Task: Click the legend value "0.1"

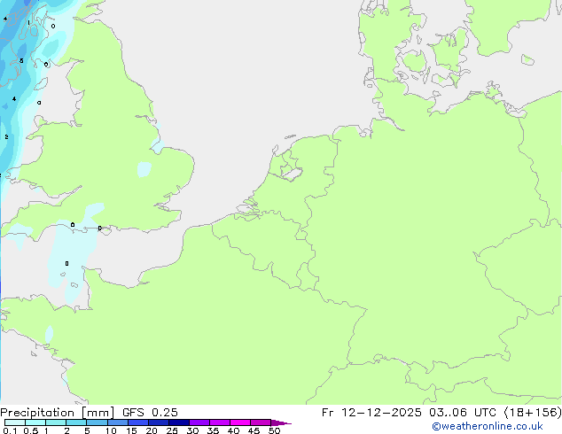Action: pyautogui.click(x=10, y=430)
